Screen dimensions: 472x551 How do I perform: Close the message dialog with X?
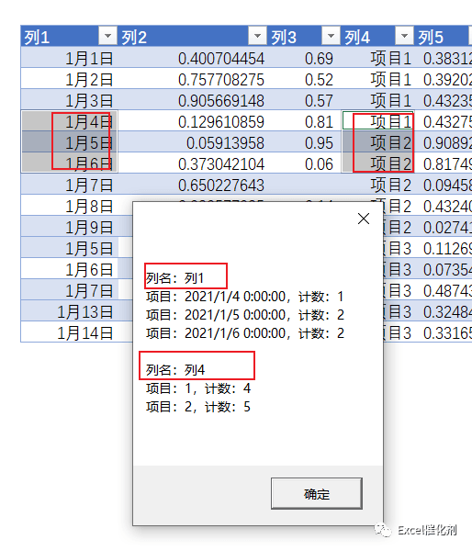(364, 219)
